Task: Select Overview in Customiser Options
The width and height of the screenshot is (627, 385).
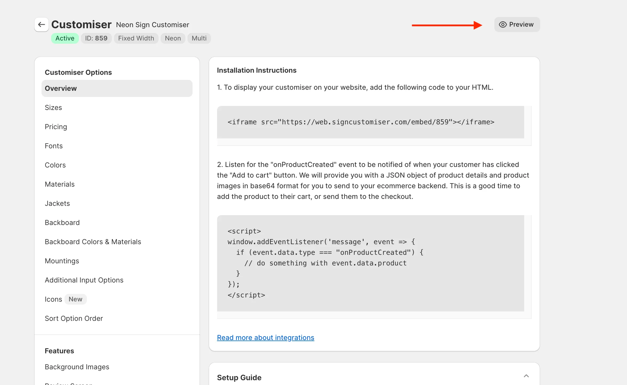Action: click(x=61, y=88)
